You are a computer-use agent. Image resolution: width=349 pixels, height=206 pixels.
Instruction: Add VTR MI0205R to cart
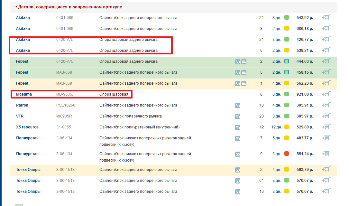click(x=326, y=116)
